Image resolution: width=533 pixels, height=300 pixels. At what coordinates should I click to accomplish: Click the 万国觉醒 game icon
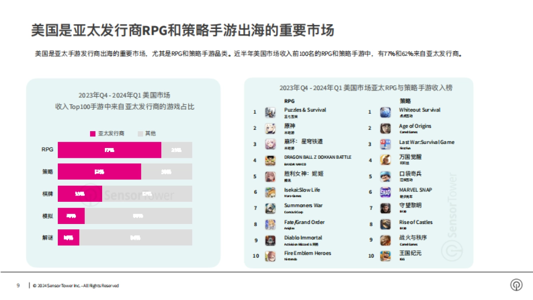pos(385,160)
